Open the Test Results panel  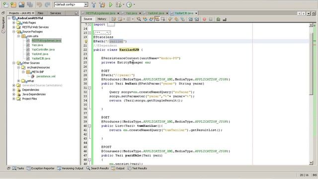[137, 168]
